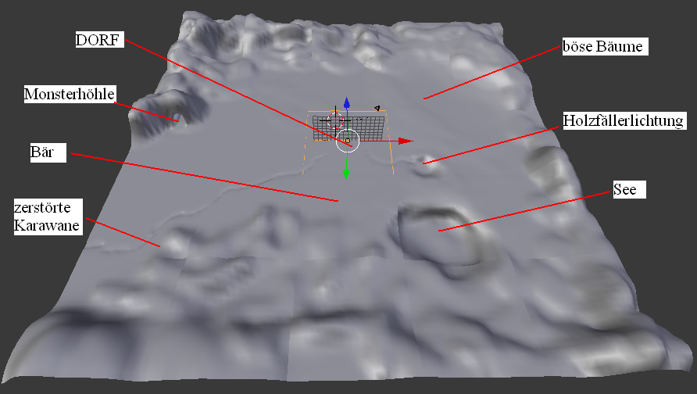Screen dimensions: 697x394
Task: Click the red X-axis manipulator arrow
Action: [x=405, y=141]
